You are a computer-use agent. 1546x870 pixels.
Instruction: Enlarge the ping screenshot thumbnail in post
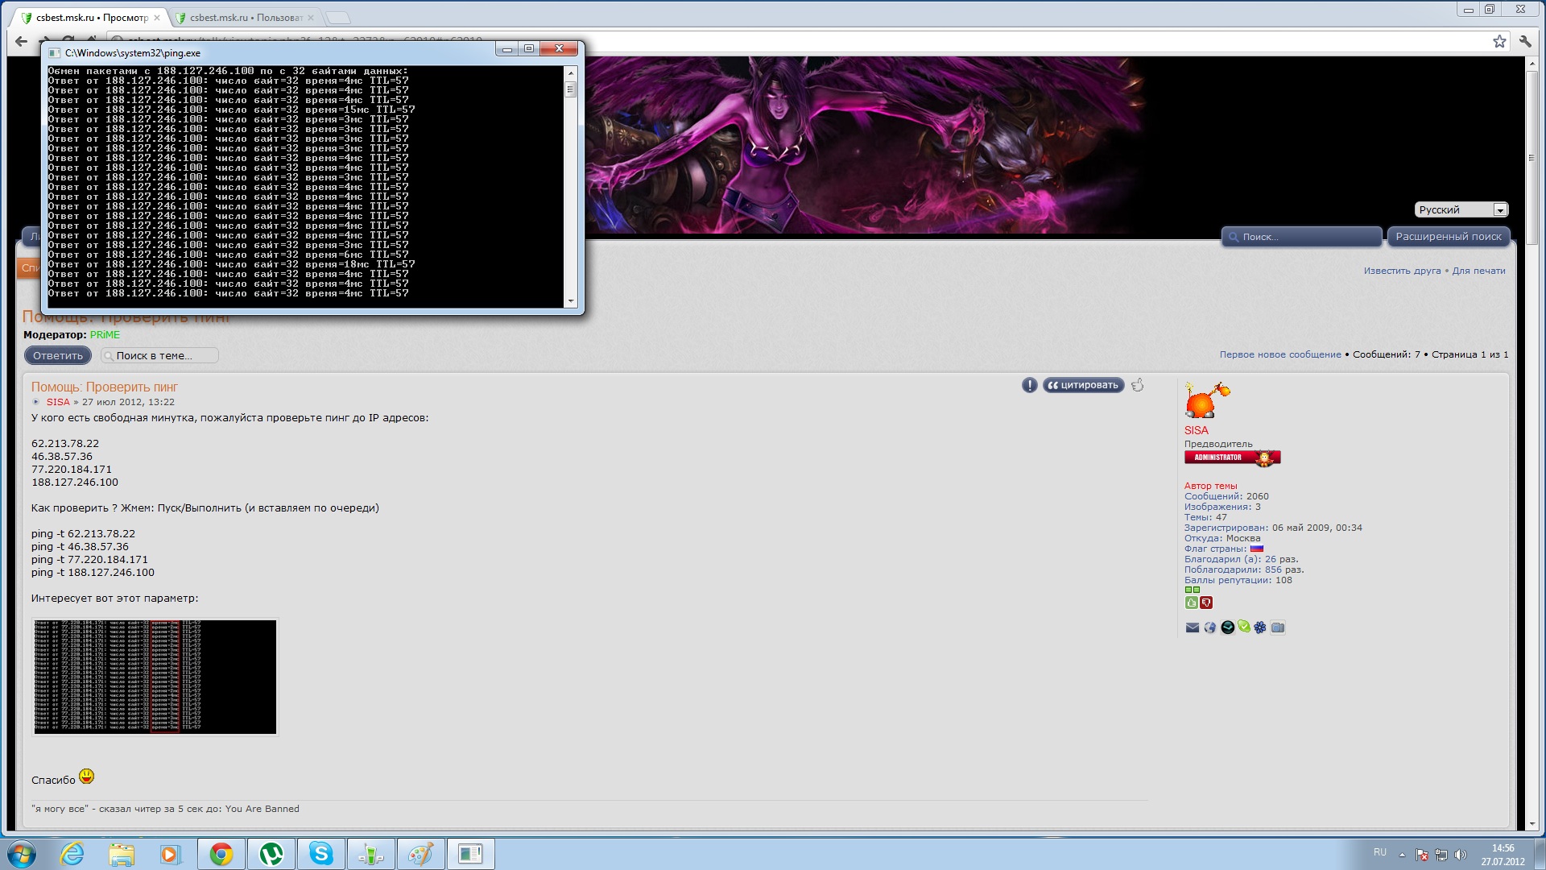click(x=155, y=677)
